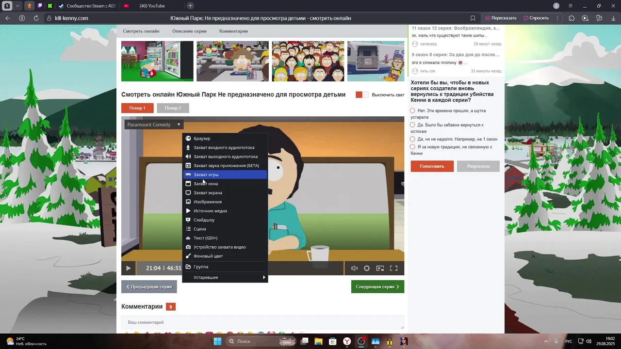Choose Браузер in the source menu
Screen dimensions: 621x349
225,139
